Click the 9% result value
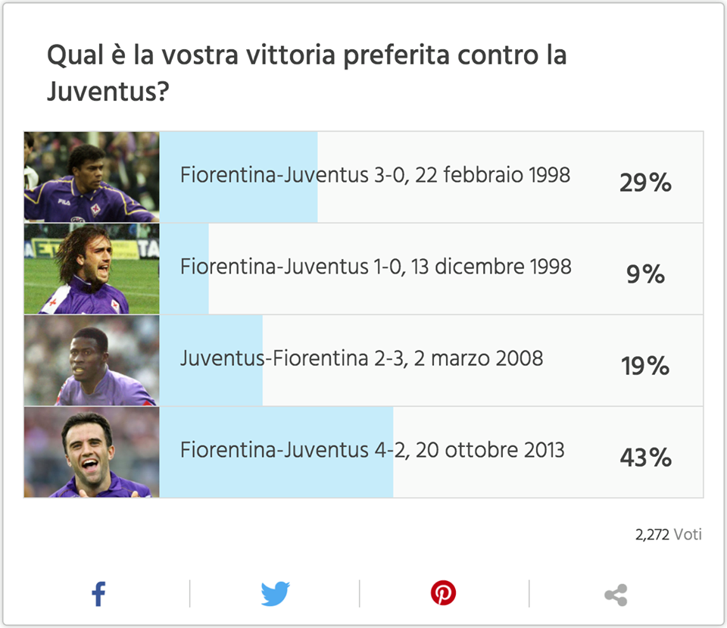 [x=645, y=274]
